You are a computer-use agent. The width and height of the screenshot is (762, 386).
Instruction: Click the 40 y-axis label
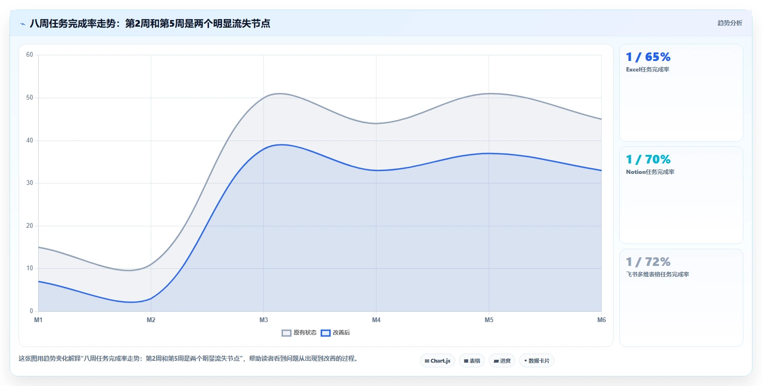point(30,141)
